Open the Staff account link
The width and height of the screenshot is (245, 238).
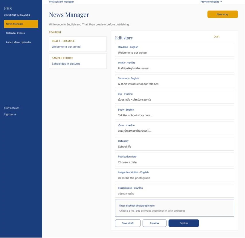[11, 108]
